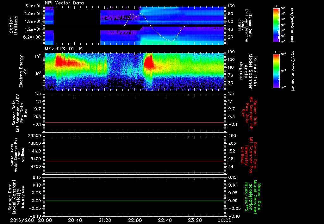The height and width of the screenshot is (224, 324).
Task: Click the "23500" scanner position tick value
Action: tap(35, 136)
